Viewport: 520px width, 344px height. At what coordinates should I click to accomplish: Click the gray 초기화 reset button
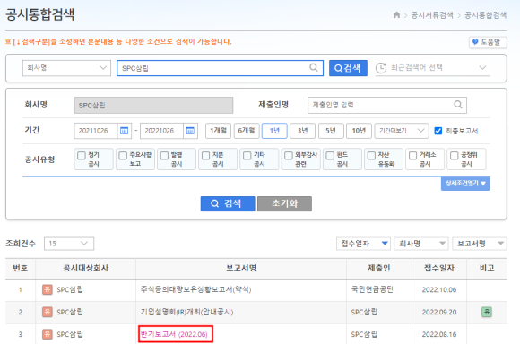tap(284, 203)
